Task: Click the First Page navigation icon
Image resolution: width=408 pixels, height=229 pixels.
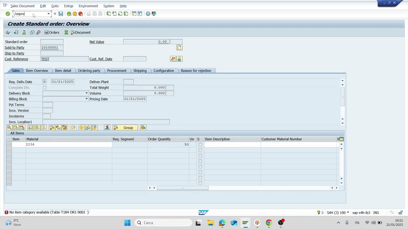Action: 109,14
